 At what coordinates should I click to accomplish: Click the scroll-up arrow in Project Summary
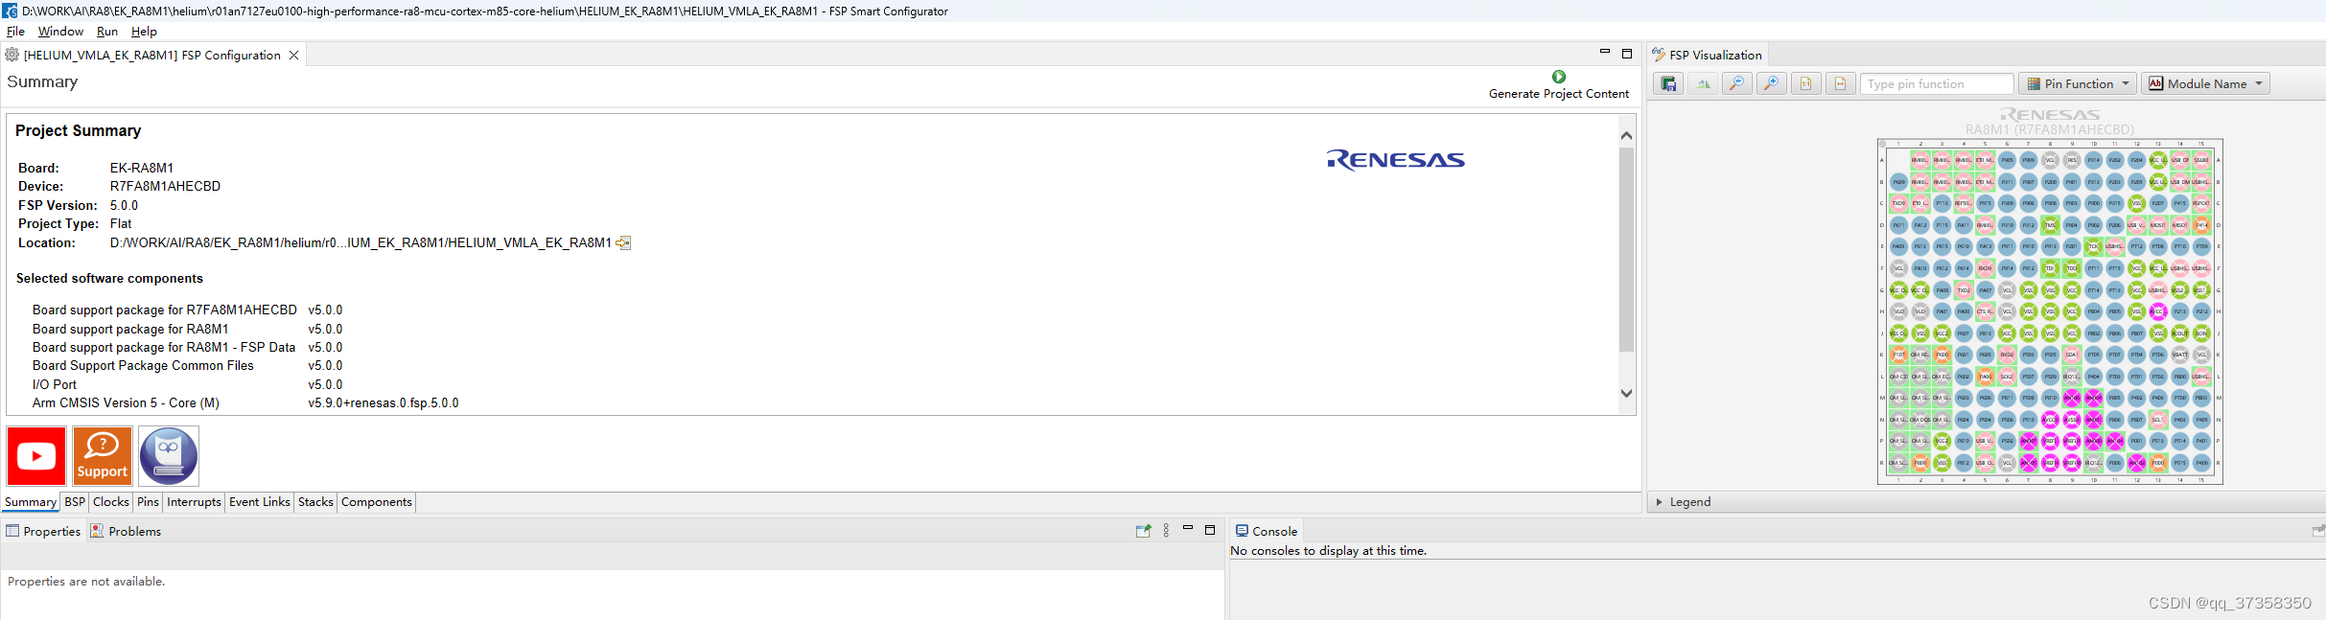(x=1626, y=135)
